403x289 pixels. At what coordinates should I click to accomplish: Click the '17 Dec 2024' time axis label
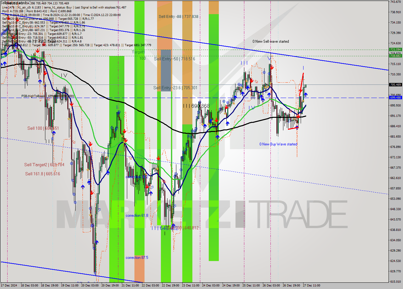click(9, 286)
